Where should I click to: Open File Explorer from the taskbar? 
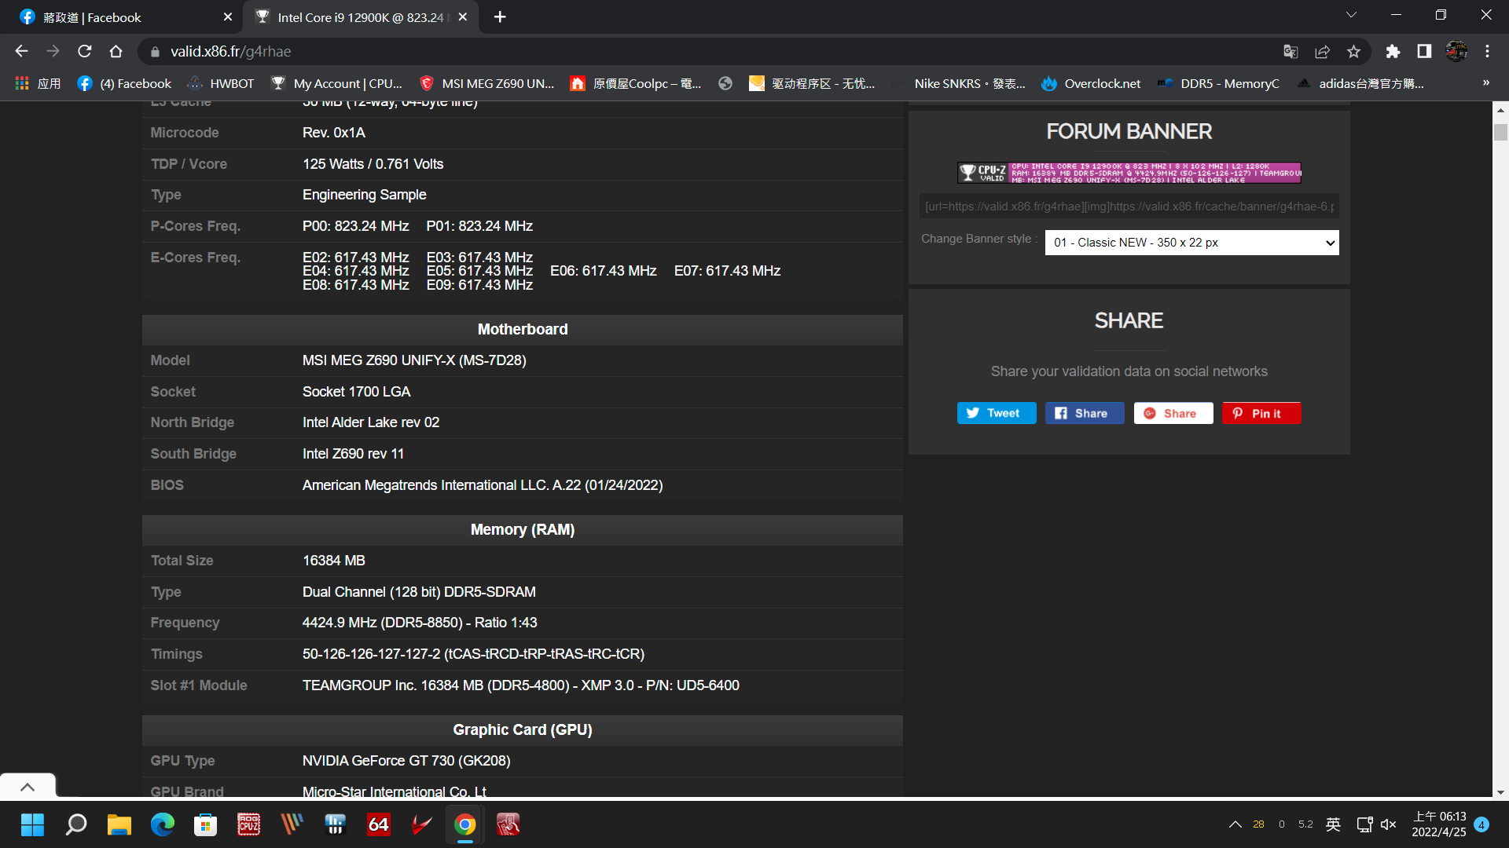(x=119, y=824)
